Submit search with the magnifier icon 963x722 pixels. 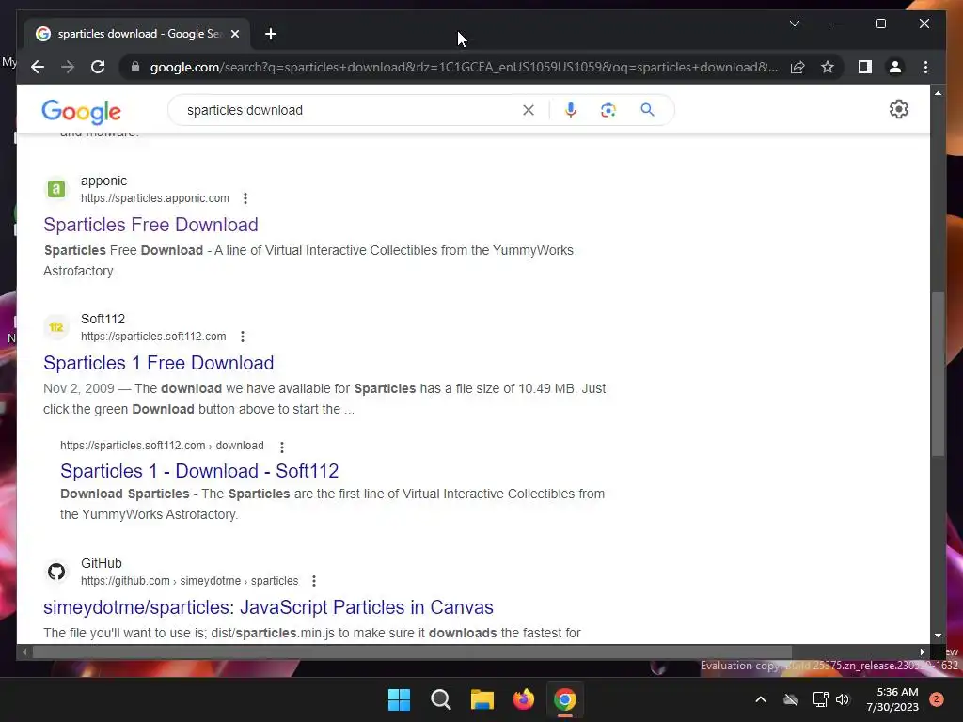(x=647, y=110)
